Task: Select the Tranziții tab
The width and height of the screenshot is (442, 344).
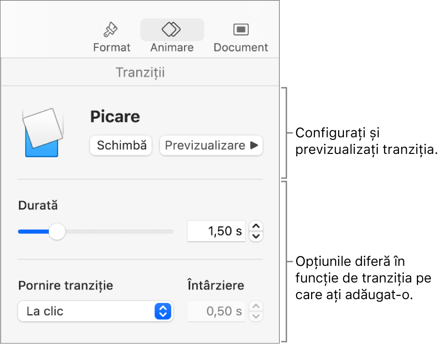Action: [140, 72]
